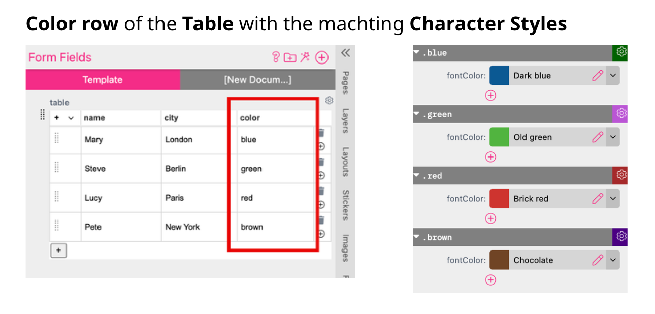Click the magic wand icon
Viewport: 655px width, 314px height.
coord(305,57)
